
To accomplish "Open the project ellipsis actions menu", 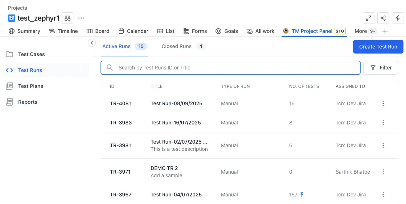I will [81, 18].
